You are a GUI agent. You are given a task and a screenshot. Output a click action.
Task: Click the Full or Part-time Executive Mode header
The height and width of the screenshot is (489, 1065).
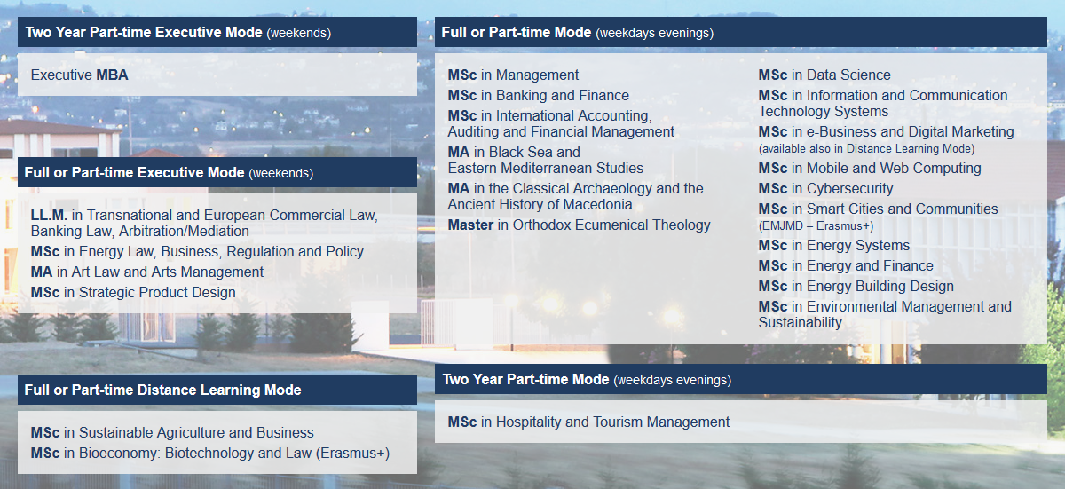pos(217,172)
